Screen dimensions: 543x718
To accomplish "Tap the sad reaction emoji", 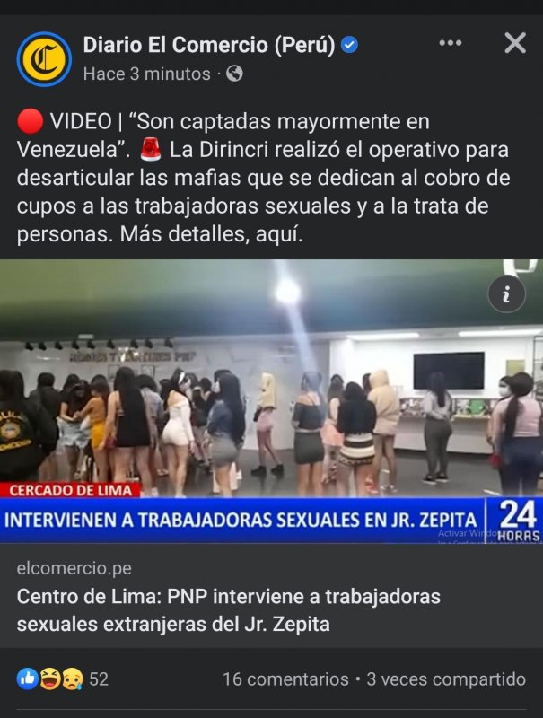I will tap(73, 679).
